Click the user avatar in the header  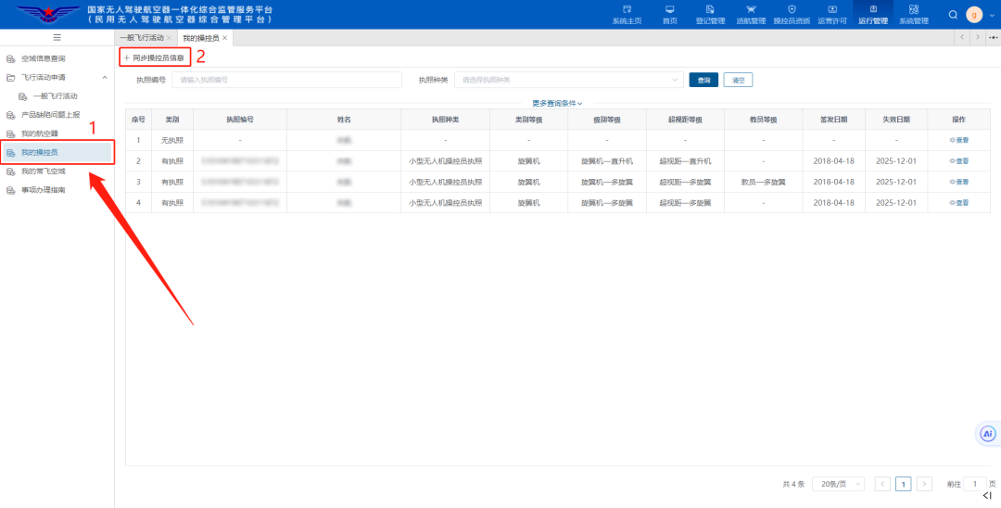pos(974,15)
